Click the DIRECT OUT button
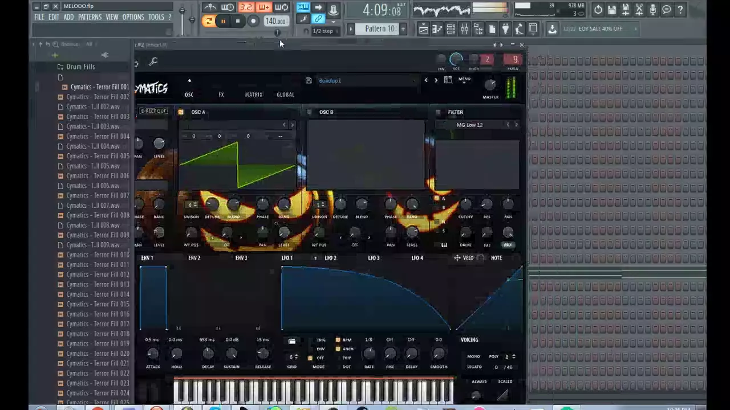 [153, 111]
